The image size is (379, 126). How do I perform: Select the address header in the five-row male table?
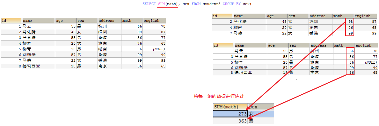tap(321, 45)
